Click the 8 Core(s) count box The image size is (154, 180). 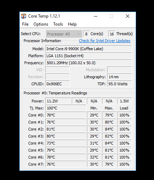[x=86, y=34]
